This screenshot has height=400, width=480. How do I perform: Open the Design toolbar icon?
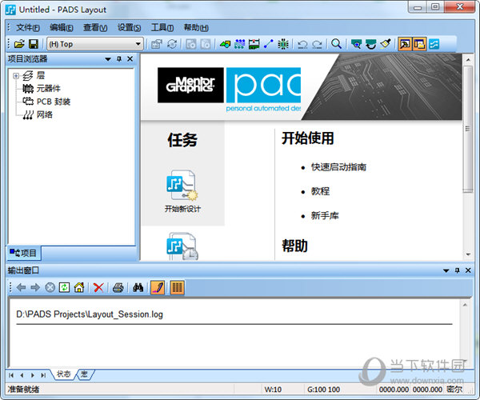[240, 44]
